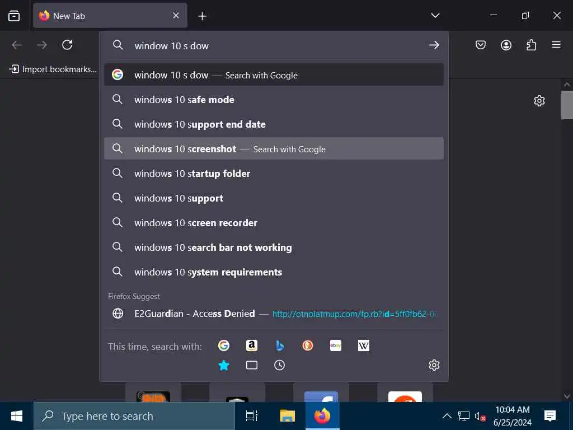Select suggestion windows 10 system requirements
Viewport: 573px width, 430px height.
tap(274, 272)
